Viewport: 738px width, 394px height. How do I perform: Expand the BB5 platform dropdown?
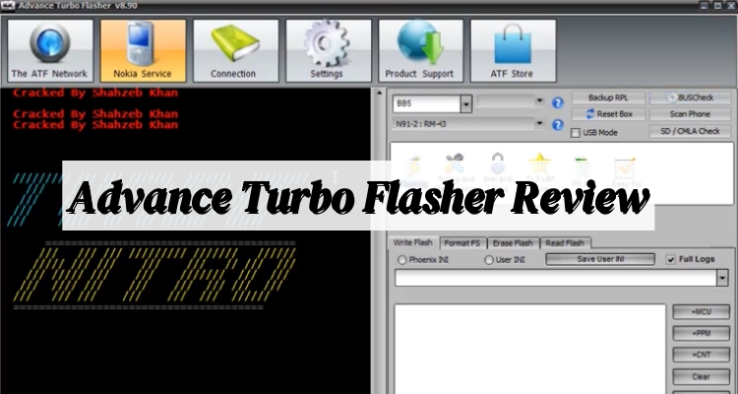(466, 103)
